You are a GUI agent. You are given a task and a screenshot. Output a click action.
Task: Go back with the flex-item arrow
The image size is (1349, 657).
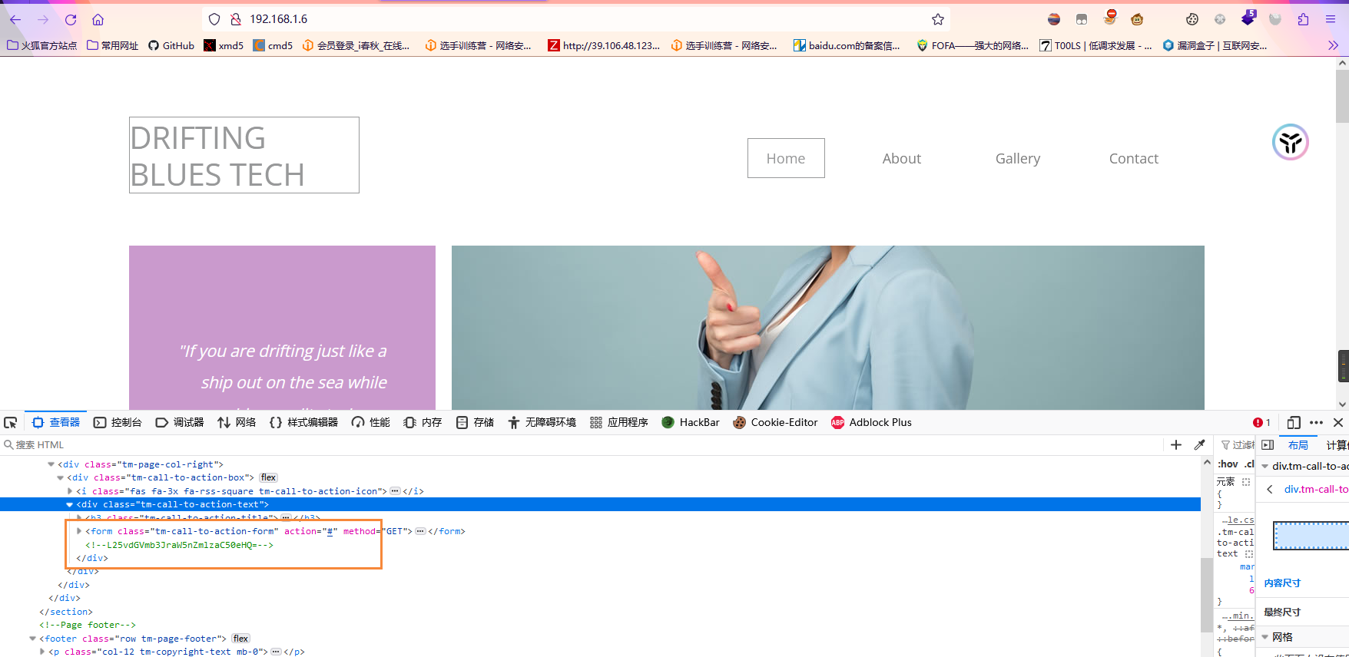tap(1270, 489)
